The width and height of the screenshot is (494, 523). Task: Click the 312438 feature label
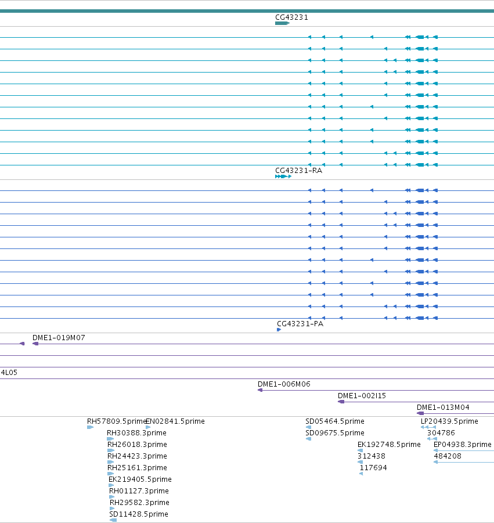pyautogui.click(x=372, y=456)
